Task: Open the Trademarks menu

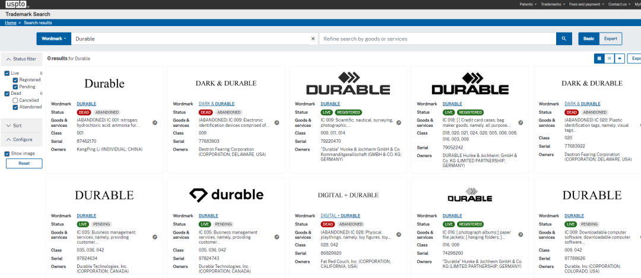Action: click(553, 4)
